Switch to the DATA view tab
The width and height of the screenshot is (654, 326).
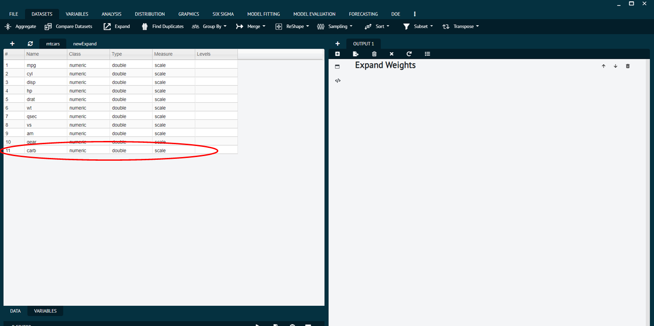pos(16,311)
